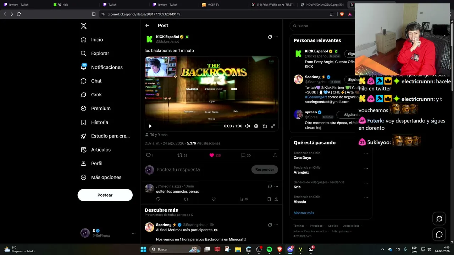Open the Windows Start menu
Screen dimensions: 454x255
pos(143,249)
